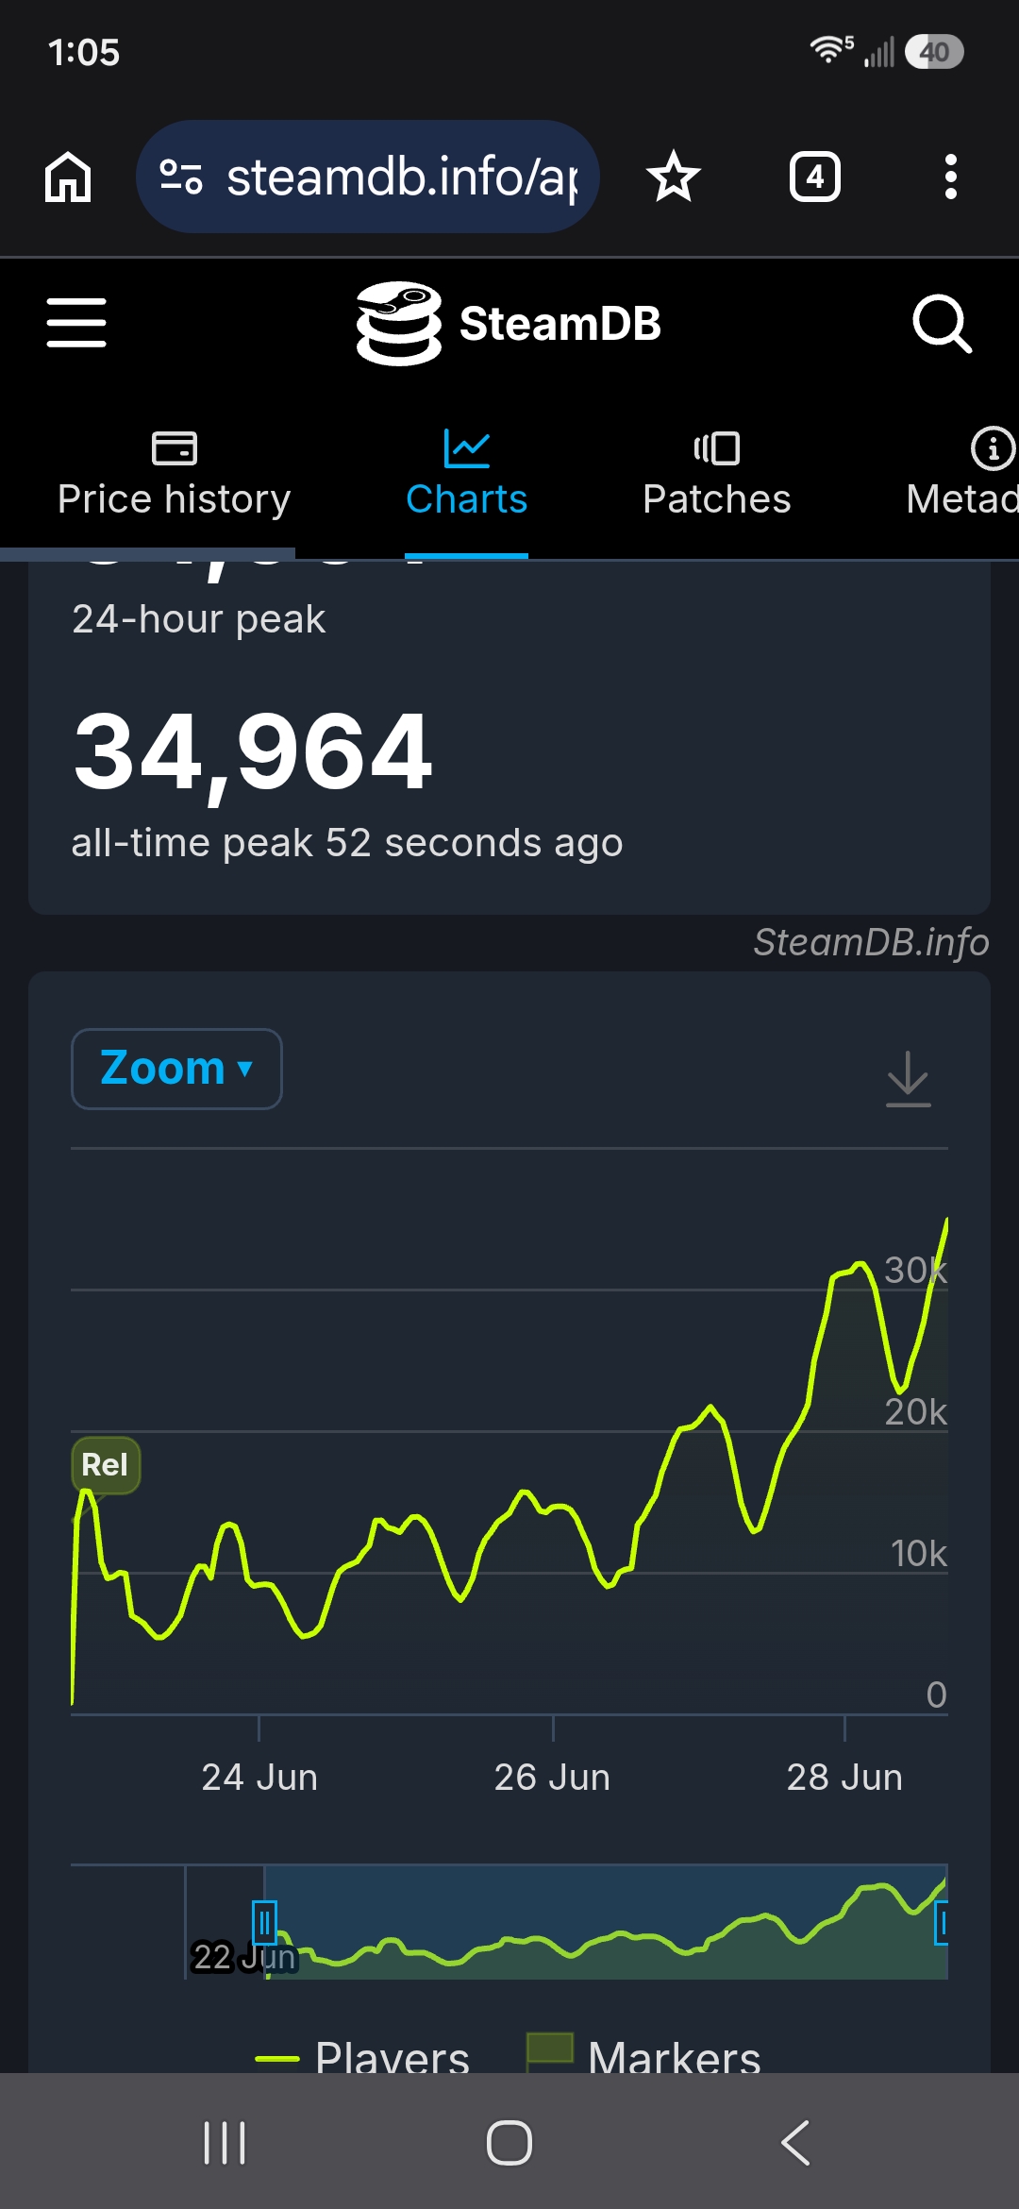Download the chart via the arrow icon
The image size is (1019, 2209).
(909, 1078)
